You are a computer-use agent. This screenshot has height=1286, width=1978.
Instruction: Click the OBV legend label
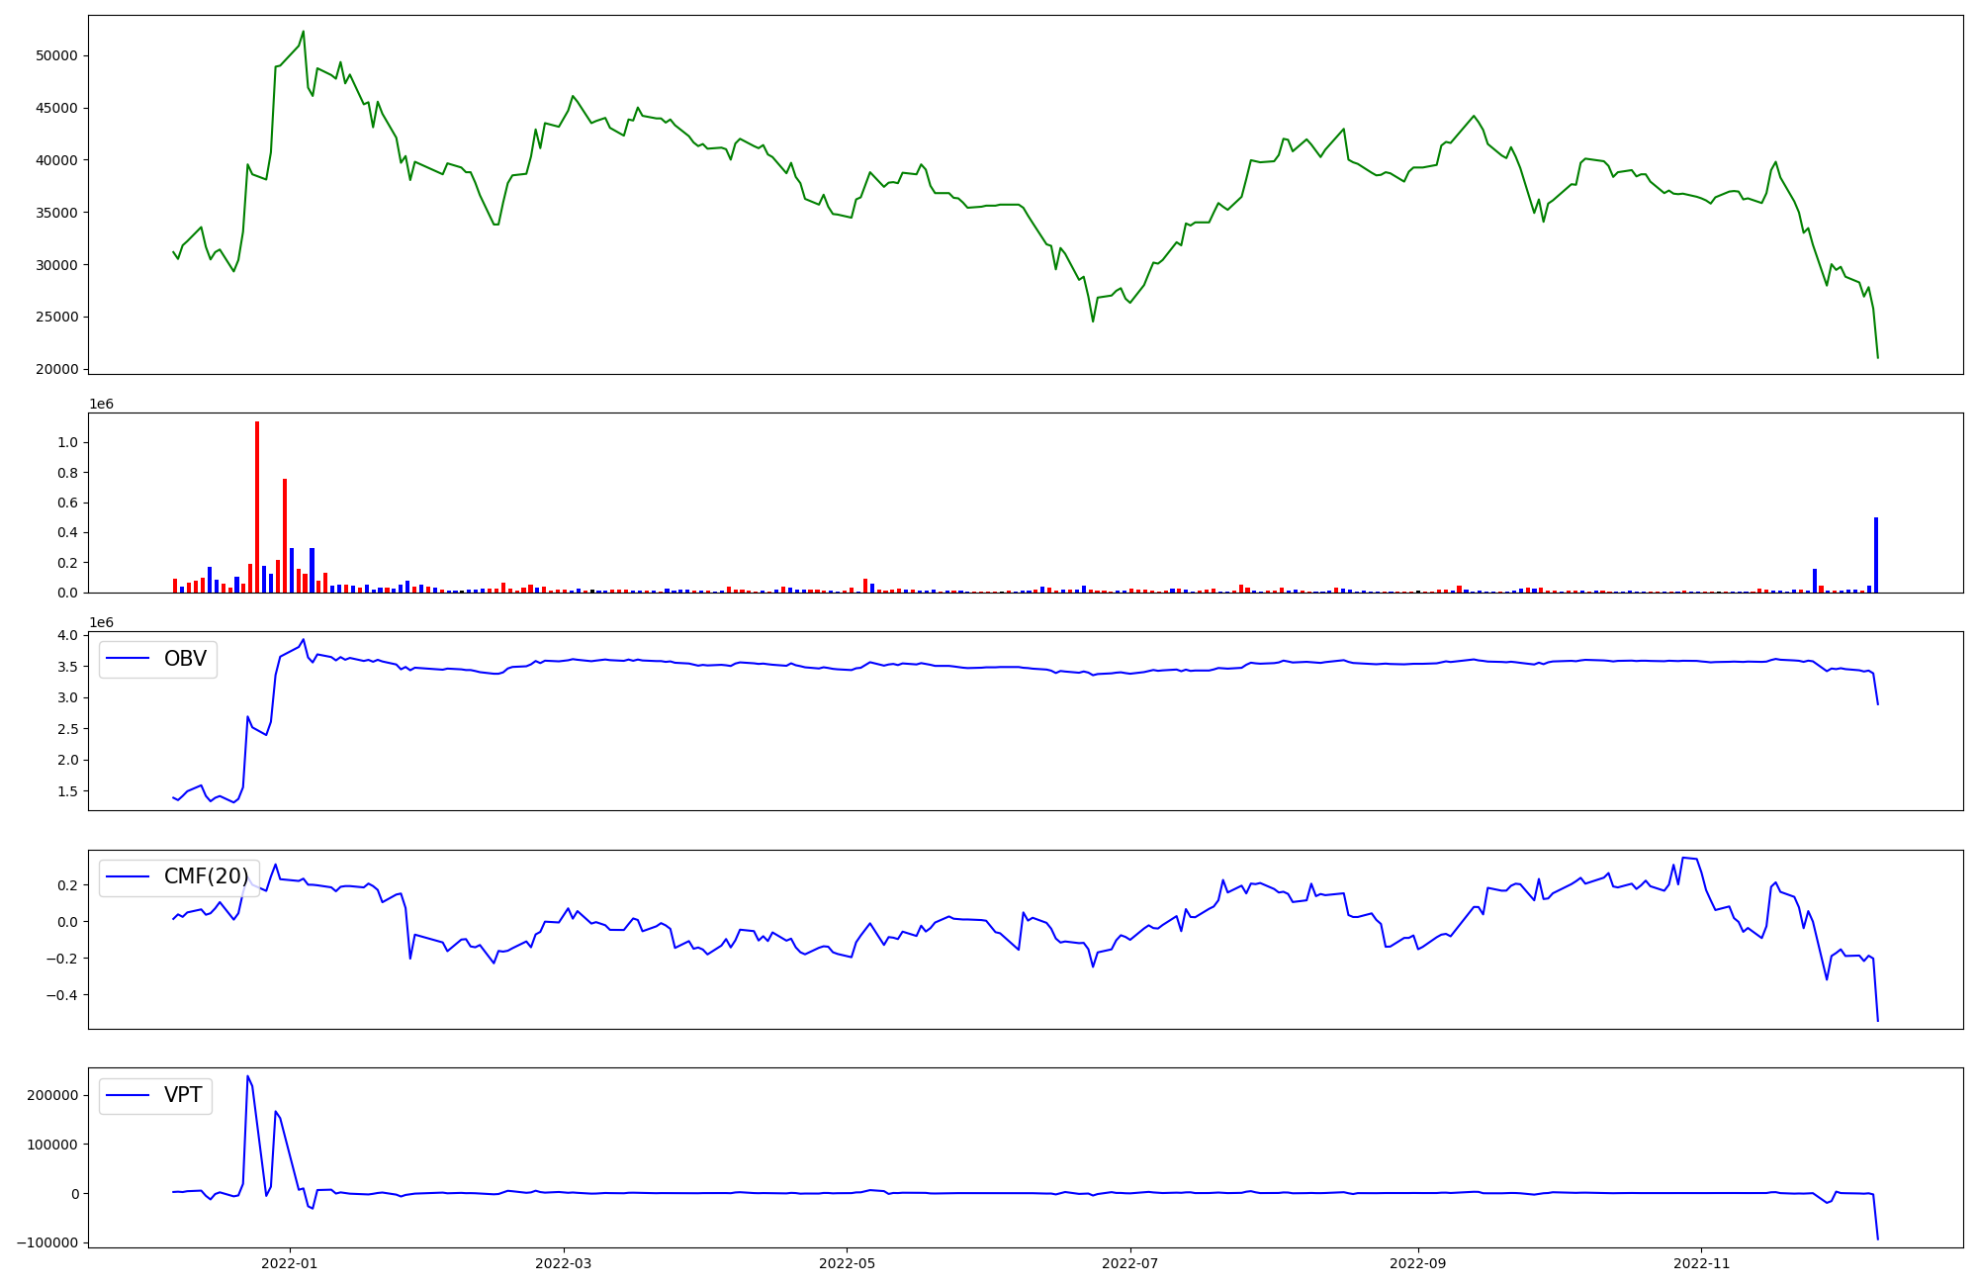coord(185,659)
